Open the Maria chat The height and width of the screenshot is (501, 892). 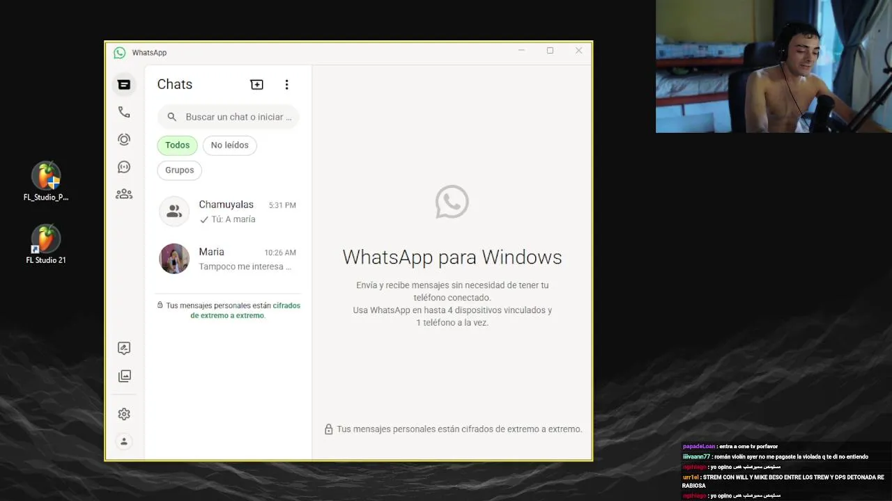229,259
